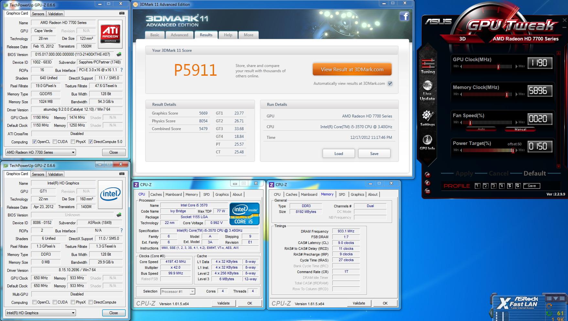This screenshot has height=321, width=568.
Task: Toggle DirectCompute checkbox in Intel GPU-Z
Action: point(91,302)
